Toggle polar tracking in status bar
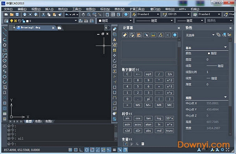Screen dimensions: 236x154 coord(87,150)
